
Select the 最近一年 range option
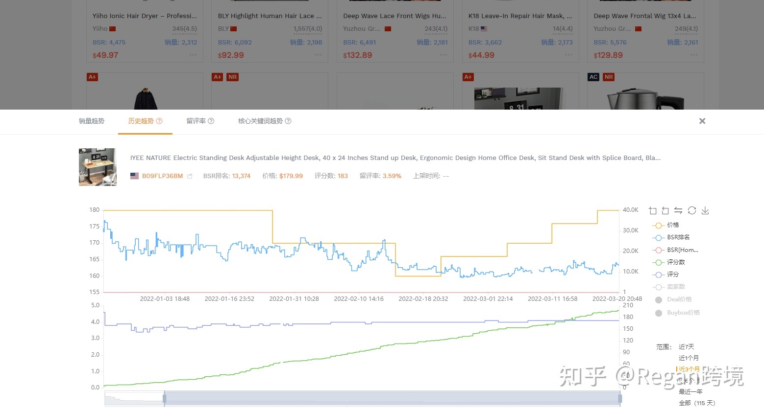coord(690,392)
